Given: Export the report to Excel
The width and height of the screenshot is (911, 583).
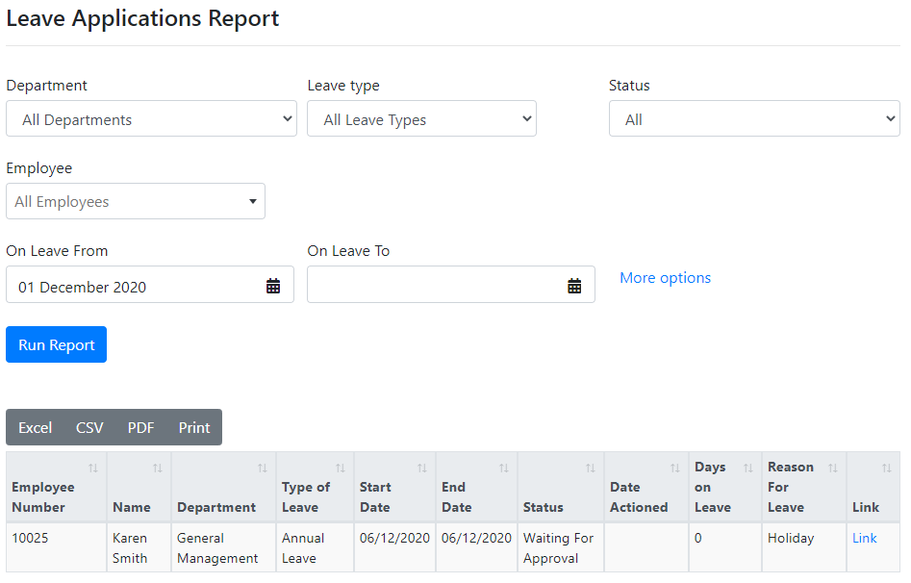Looking at the screenshot, I should tap(35, 427).
